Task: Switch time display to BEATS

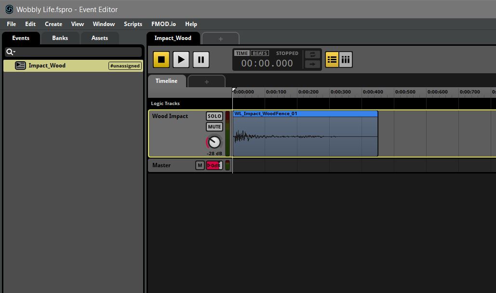Action: [x=260, y=53]
